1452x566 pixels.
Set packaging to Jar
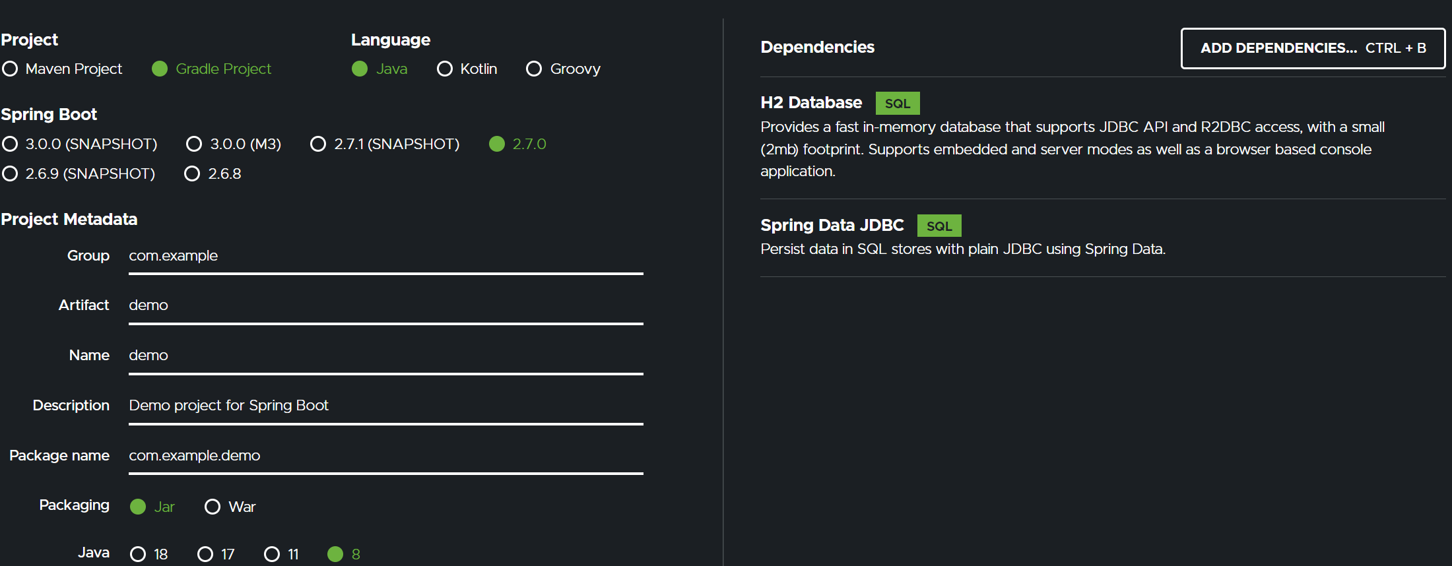tap(152, 507)
